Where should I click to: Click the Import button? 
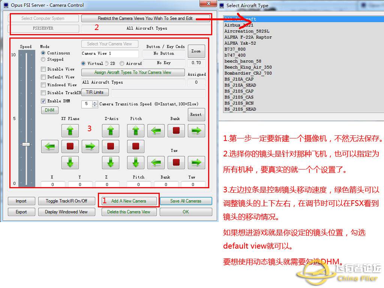coord(21,201)
